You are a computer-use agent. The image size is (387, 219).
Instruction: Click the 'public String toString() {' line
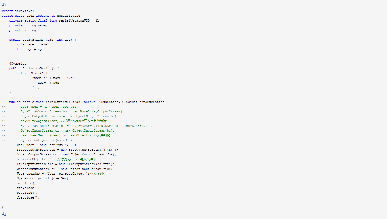(x=34, y=68)
